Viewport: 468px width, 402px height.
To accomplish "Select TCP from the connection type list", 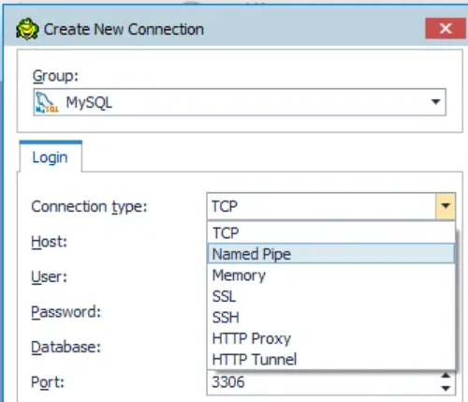I will (x=330, y=233).
